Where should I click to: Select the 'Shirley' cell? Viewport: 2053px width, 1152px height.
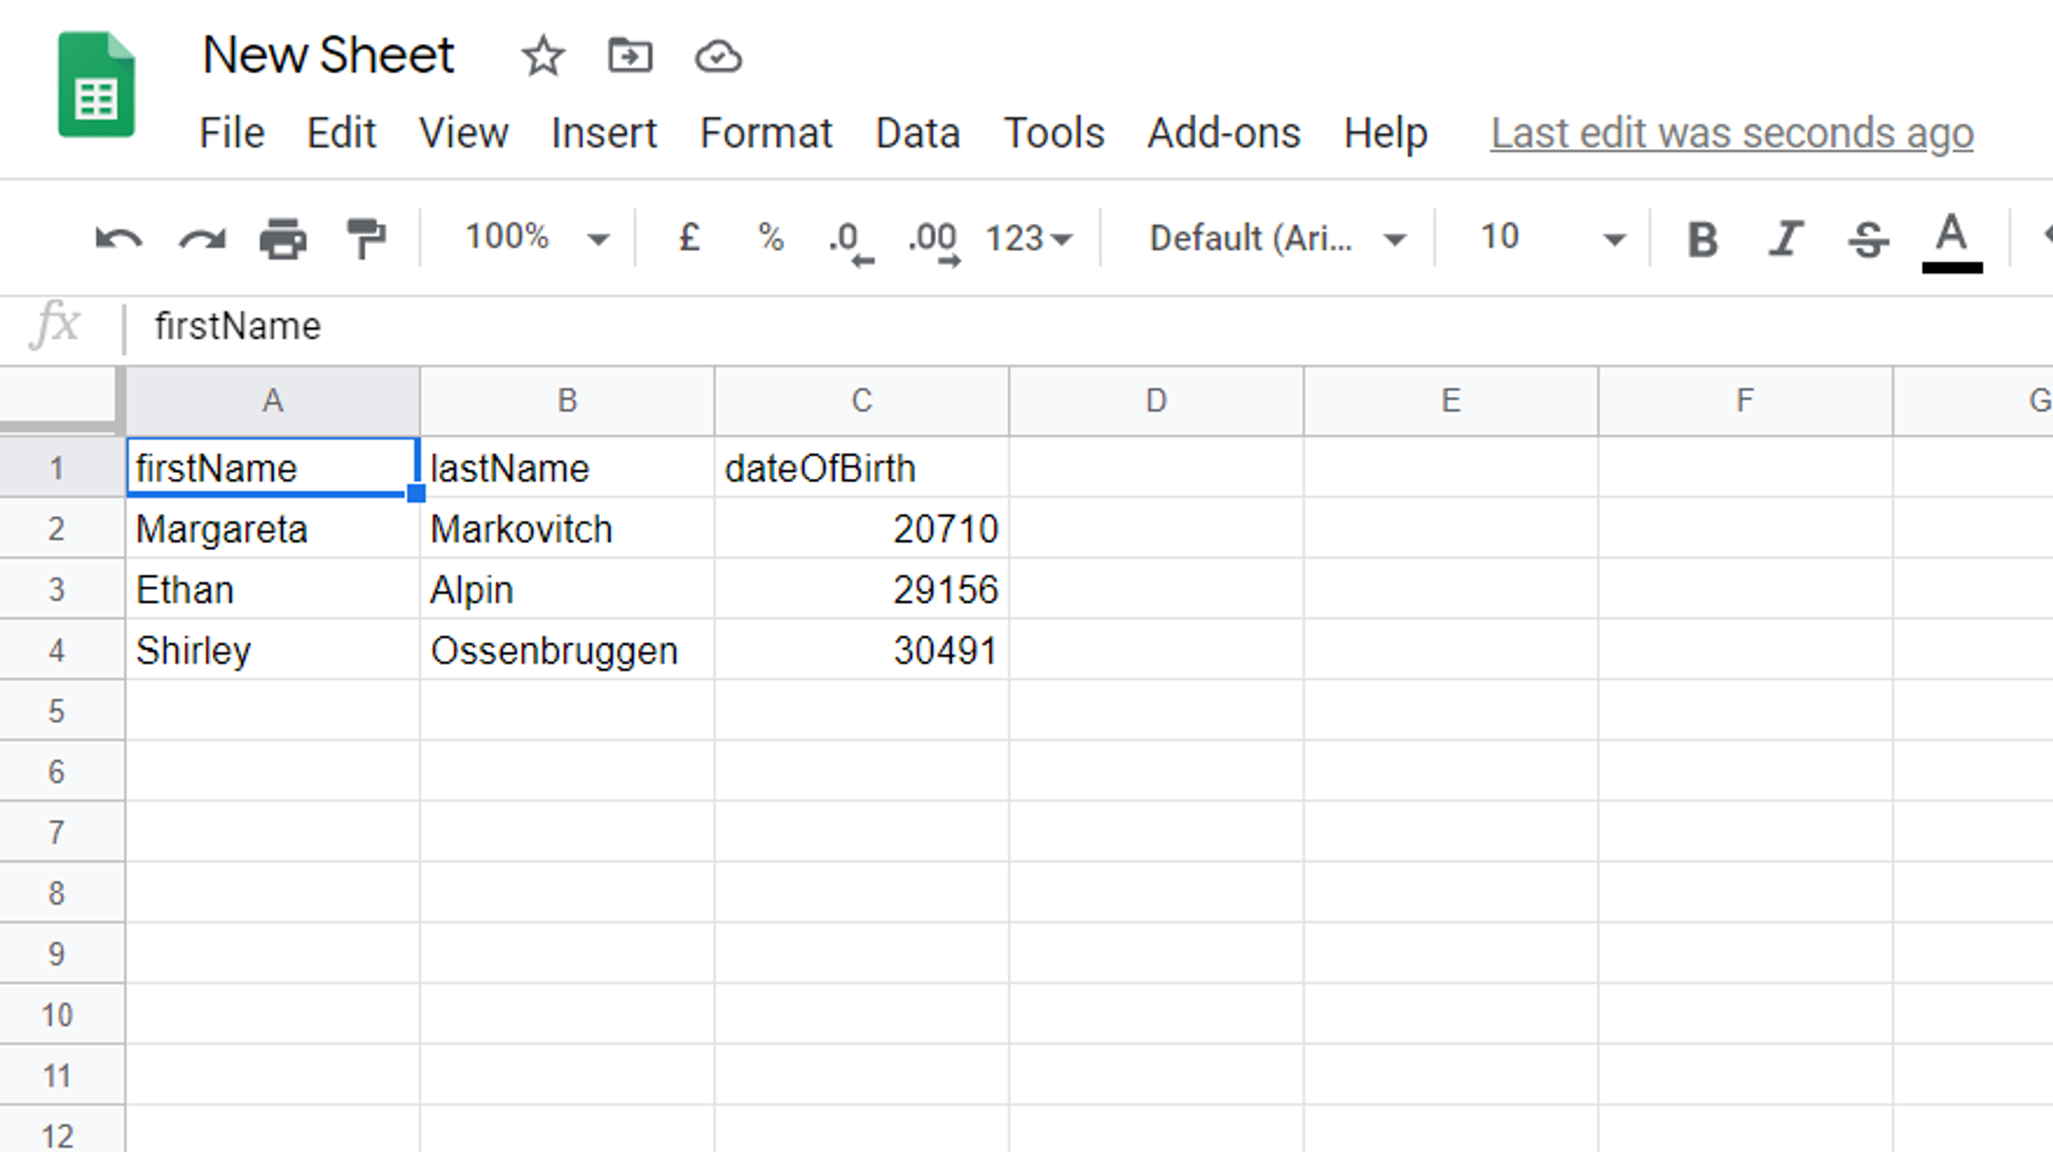coord(273,650)
